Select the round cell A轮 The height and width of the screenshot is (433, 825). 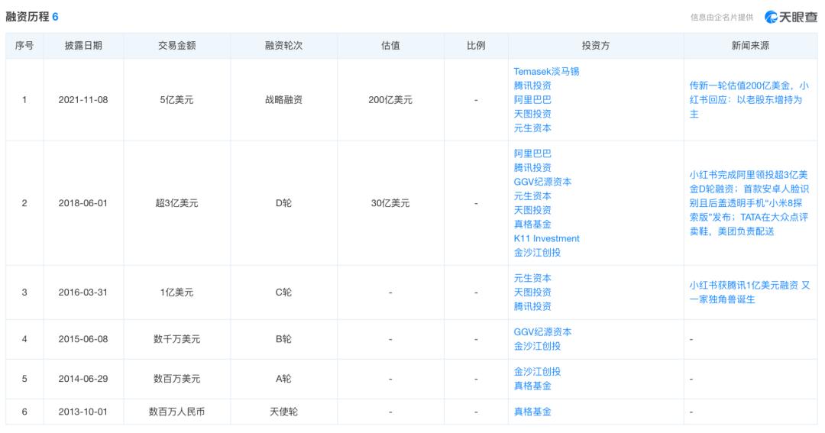(x=283, y=379)
